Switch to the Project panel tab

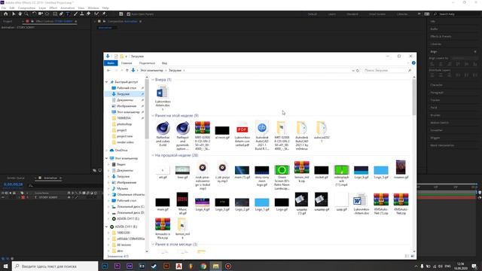[x=8, y=22]
